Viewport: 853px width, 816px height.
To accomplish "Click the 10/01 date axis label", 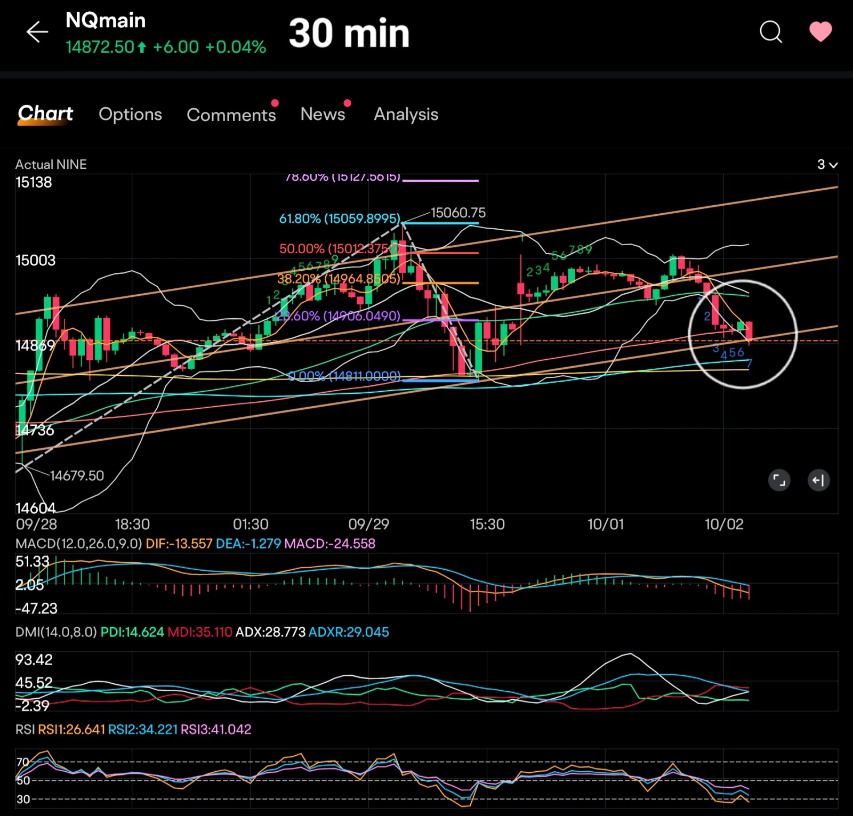I will pyautogui.click(x=605, y=524).
